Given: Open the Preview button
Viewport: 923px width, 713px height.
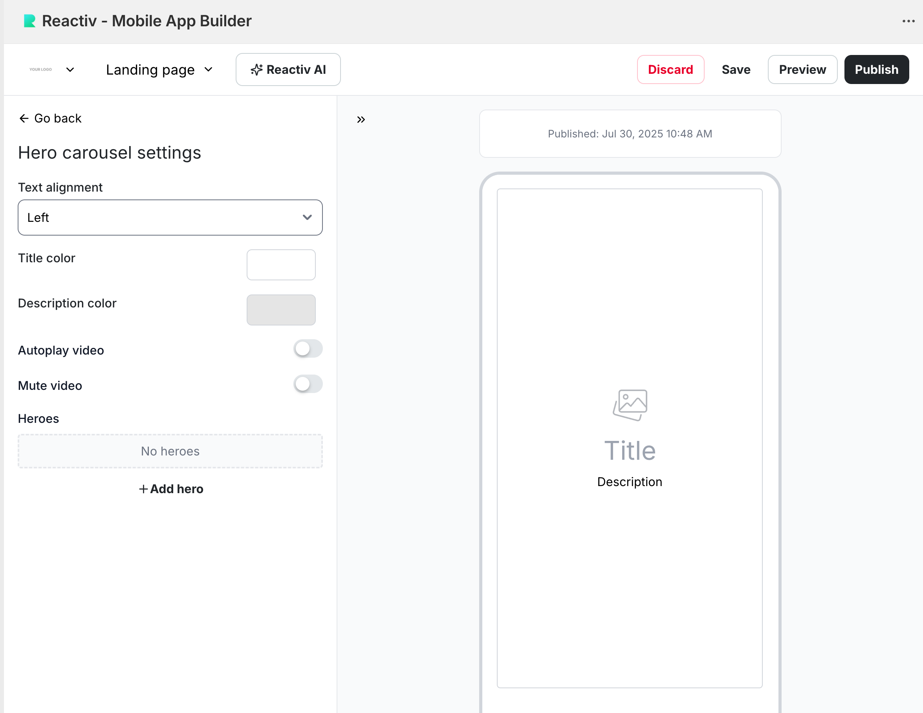Looking at the screenshot, I should coord(802,70).
